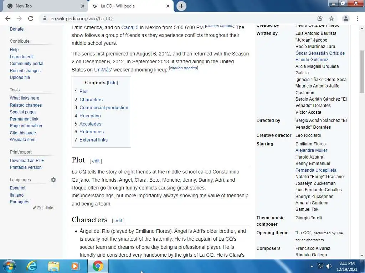365x273 pixels.
Task: Open Permanent link in Tools
Action: (x=24, y=119)
